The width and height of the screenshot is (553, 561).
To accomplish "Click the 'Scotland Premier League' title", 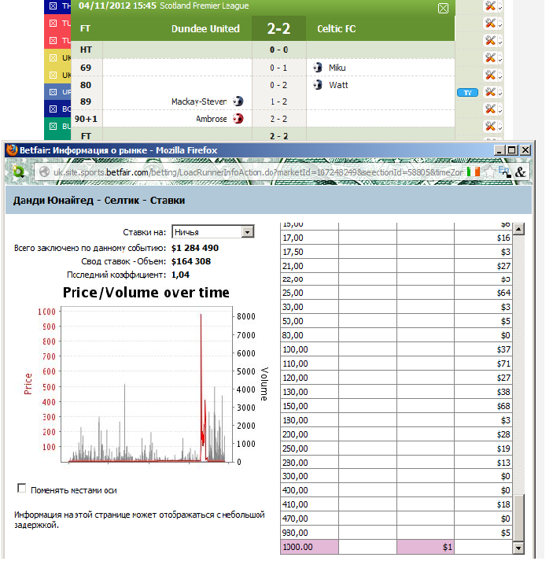I will tap(205, 6).
